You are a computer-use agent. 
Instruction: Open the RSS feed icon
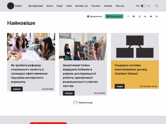point(157,17)
